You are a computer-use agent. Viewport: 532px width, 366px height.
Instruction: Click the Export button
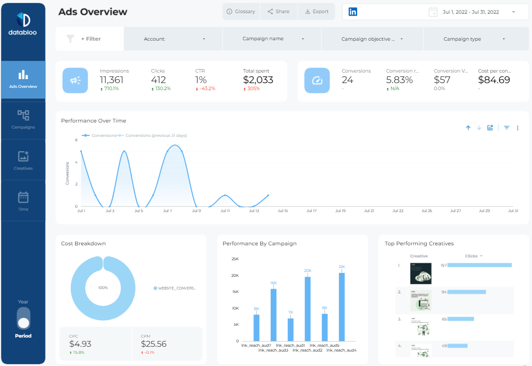316,12
